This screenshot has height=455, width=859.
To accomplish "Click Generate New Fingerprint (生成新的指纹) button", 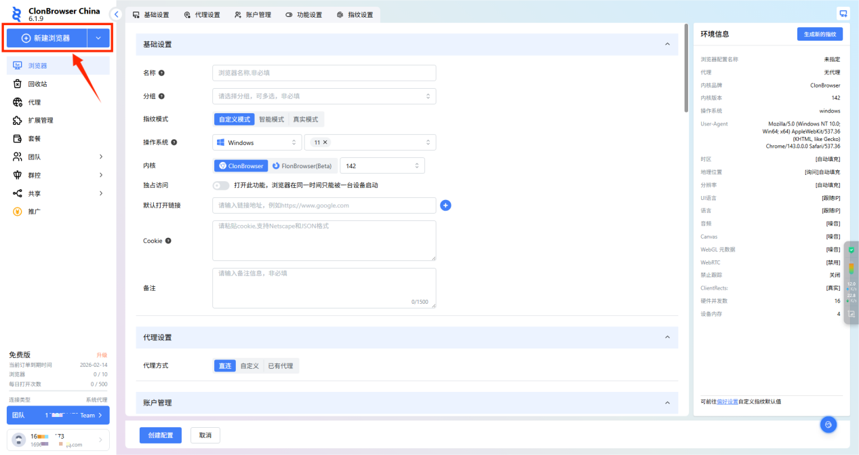I will pyautogui.click(x=819, y=34).
